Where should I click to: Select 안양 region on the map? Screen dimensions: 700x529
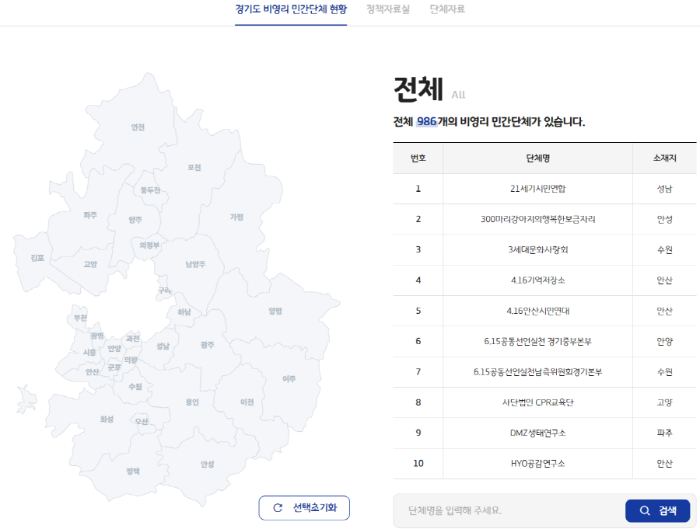pos(114,348)
